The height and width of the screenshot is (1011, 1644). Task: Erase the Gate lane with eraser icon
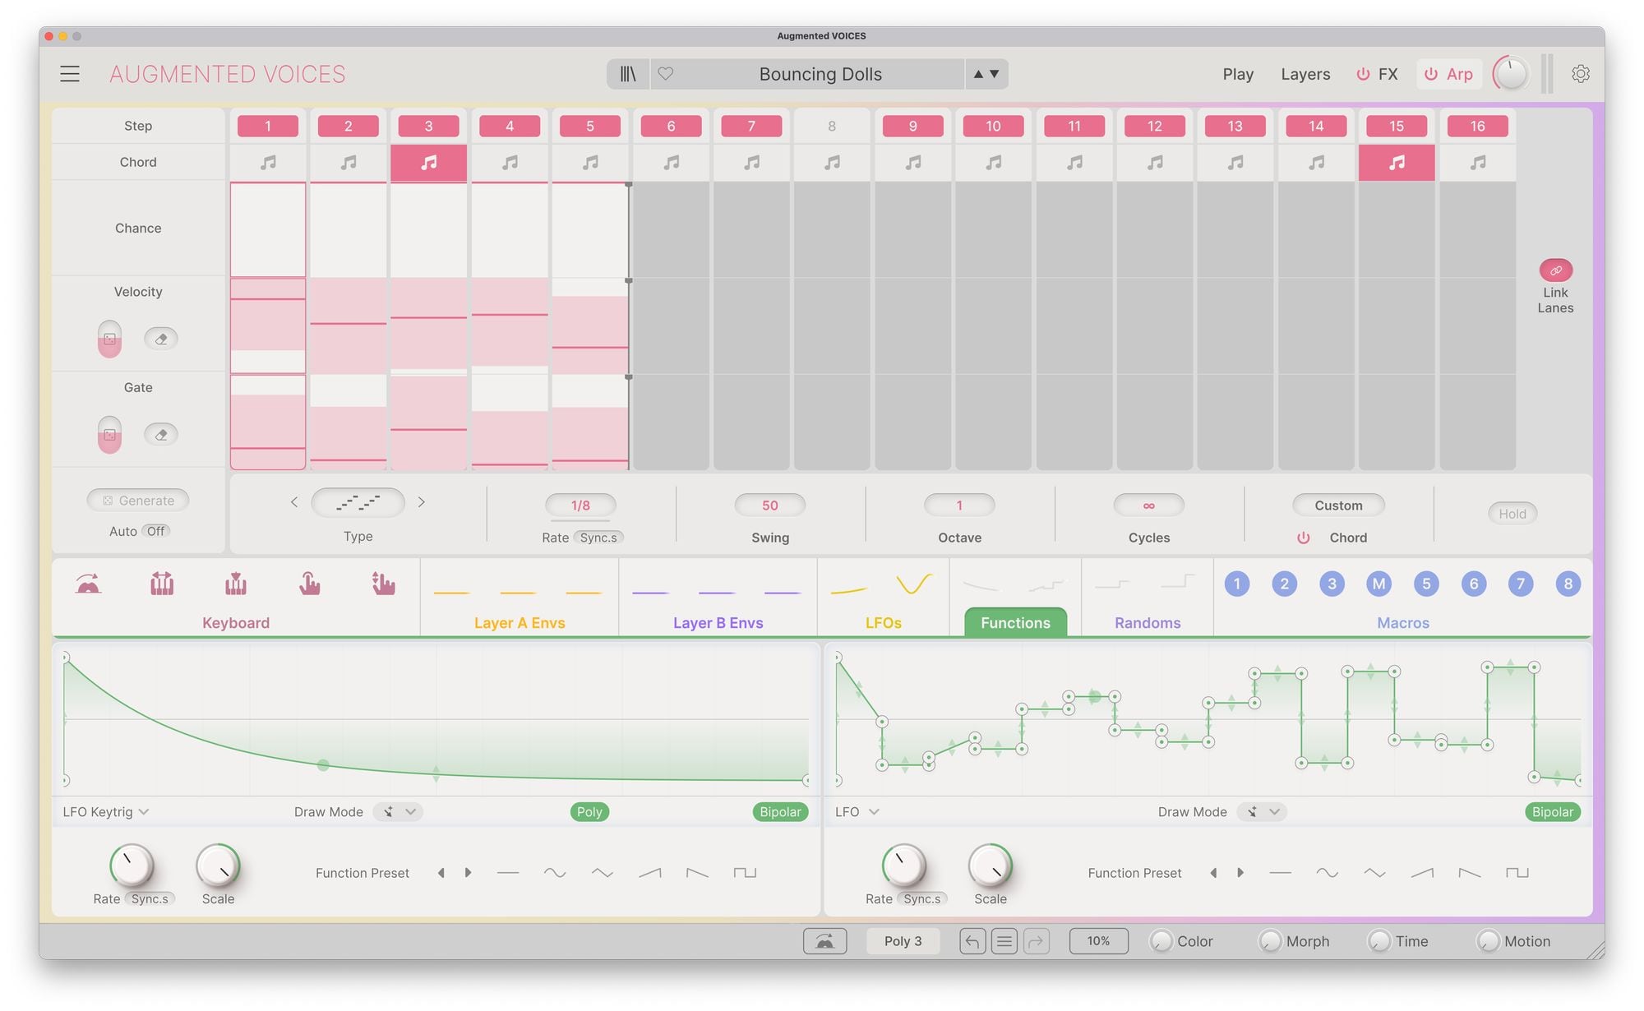[x=161, y=435]
